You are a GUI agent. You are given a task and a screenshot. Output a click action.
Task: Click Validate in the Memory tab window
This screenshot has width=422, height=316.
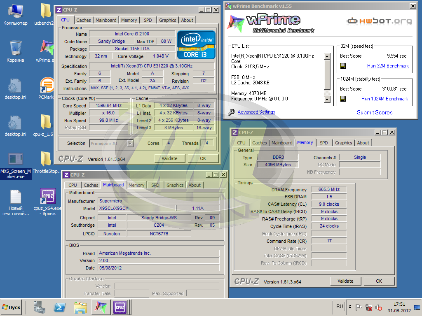[346, 281]
